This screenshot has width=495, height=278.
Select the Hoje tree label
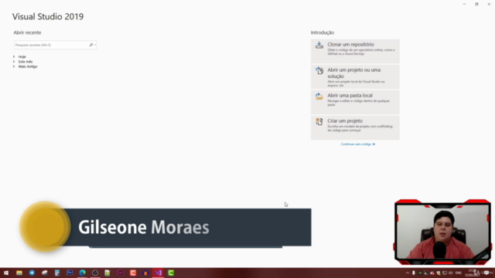[x=22, y=56]
